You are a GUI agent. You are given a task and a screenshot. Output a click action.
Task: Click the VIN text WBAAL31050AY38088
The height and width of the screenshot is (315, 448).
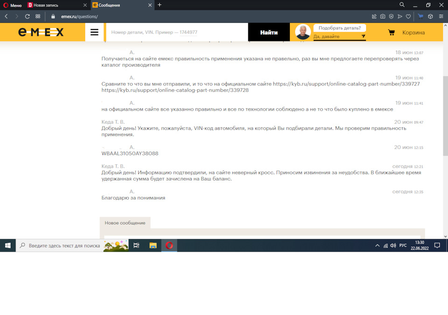click(130, 154)
